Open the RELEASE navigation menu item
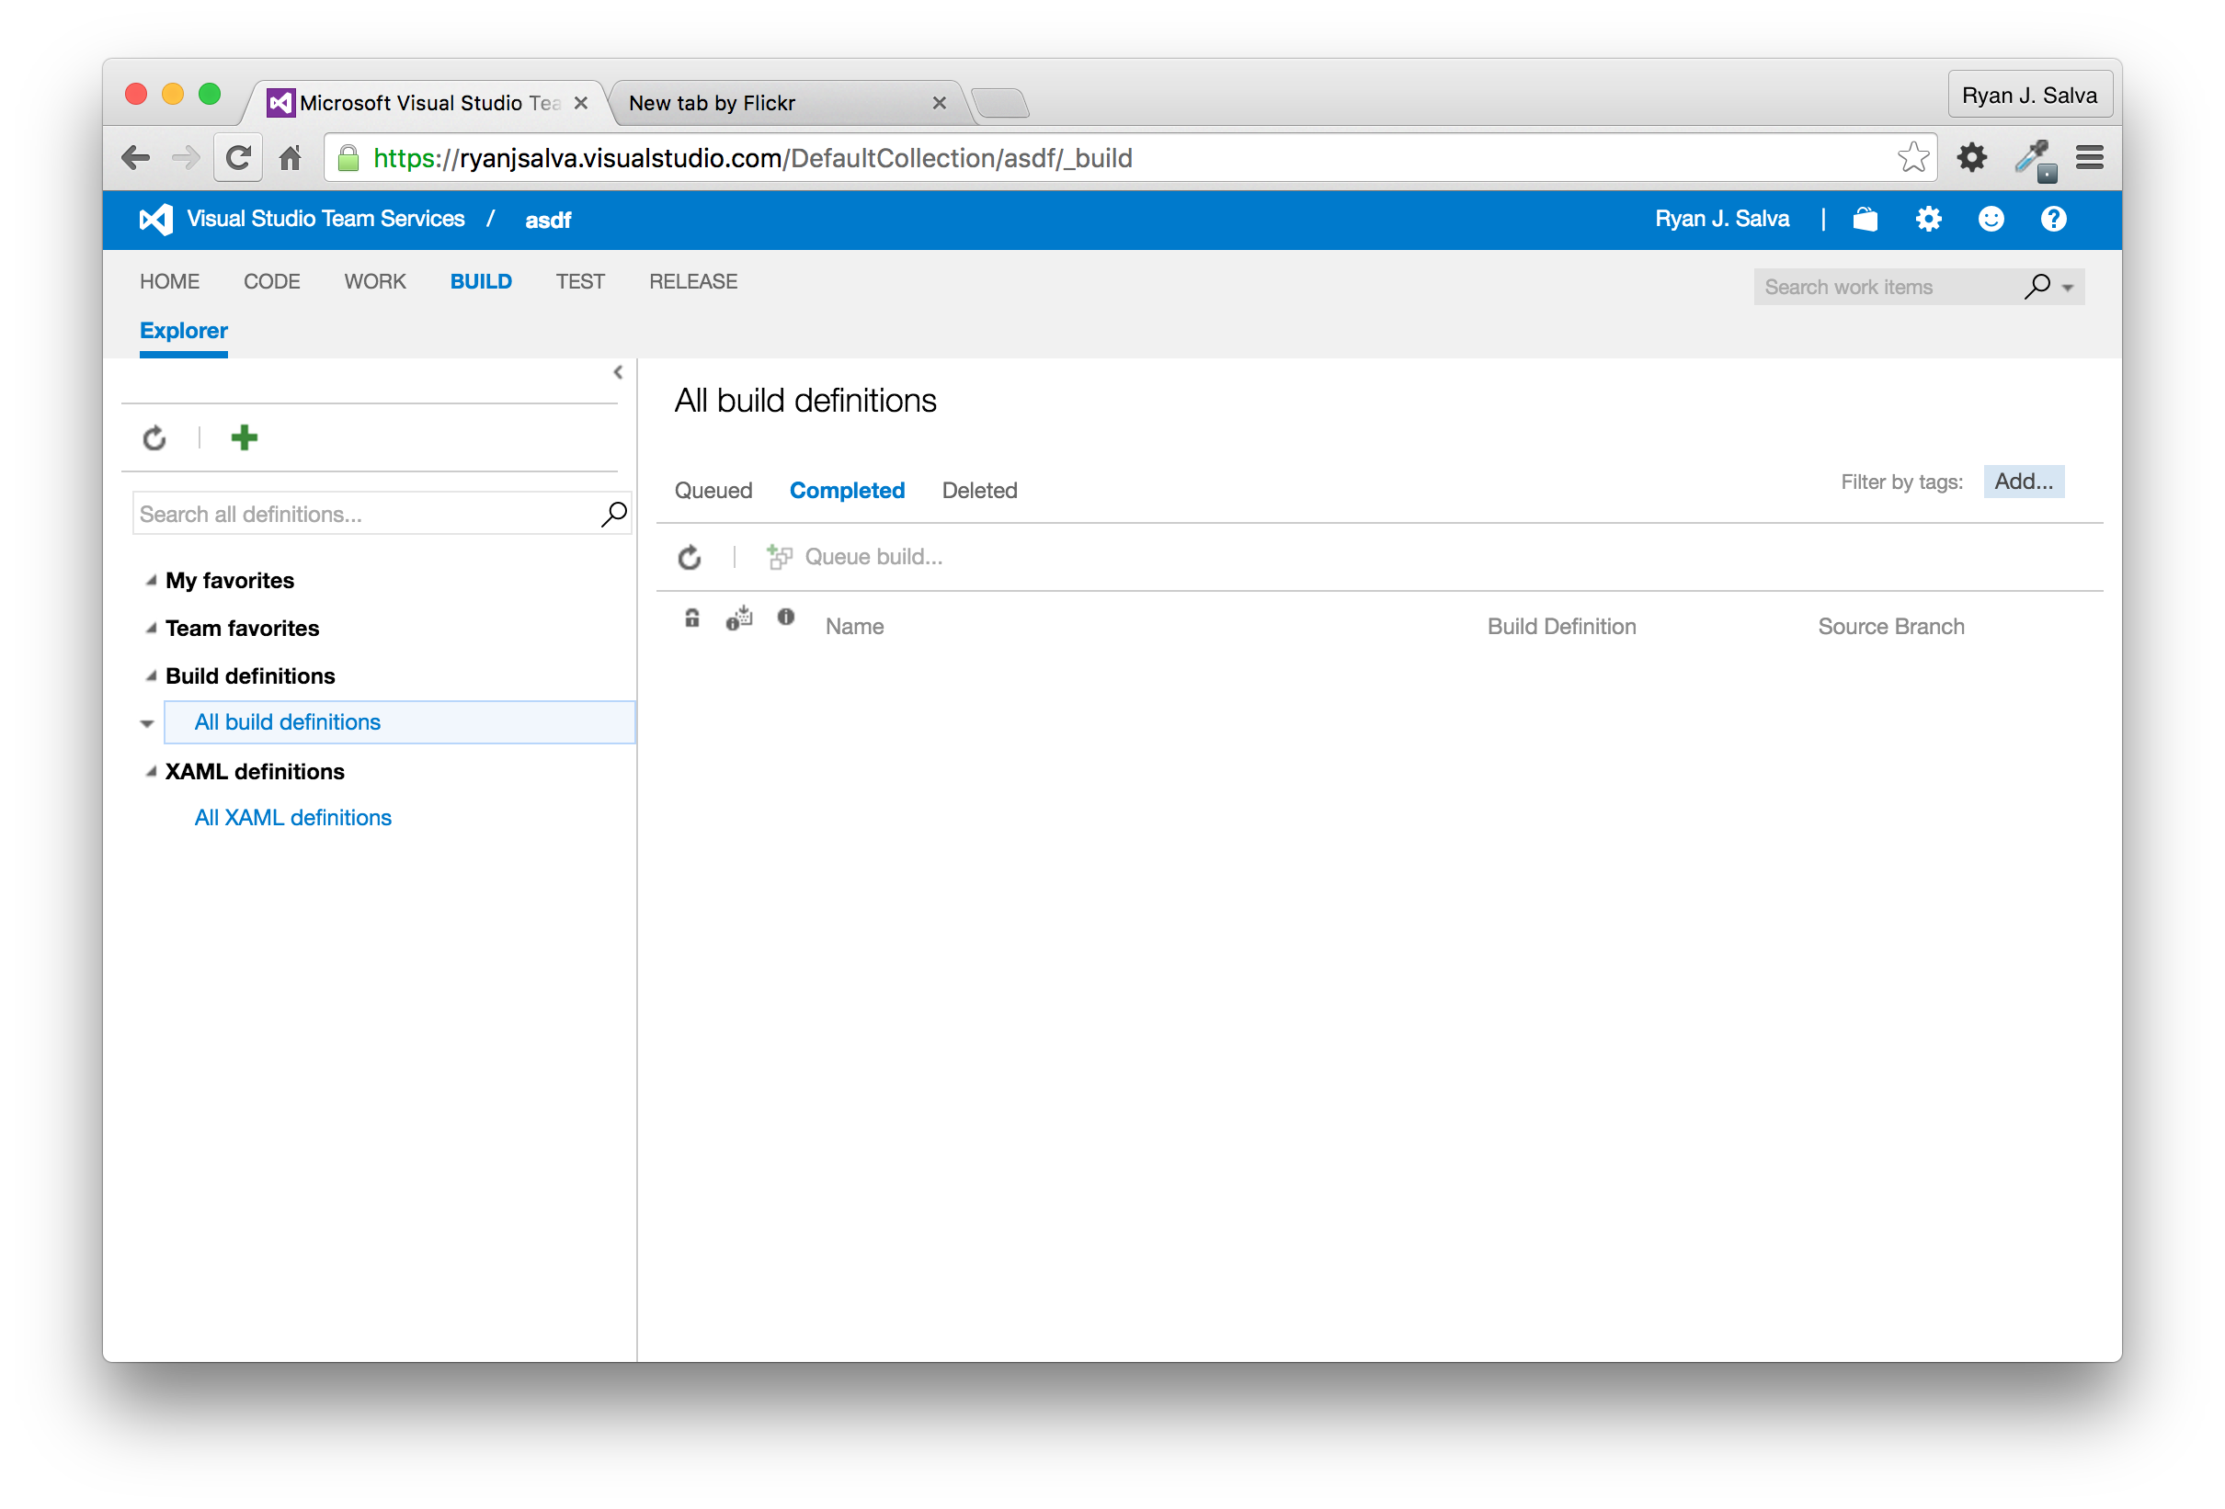The height and width of the screenshot is (1509, 2225). [694, 281]
